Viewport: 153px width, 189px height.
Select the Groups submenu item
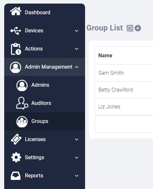tap(45, 121)
